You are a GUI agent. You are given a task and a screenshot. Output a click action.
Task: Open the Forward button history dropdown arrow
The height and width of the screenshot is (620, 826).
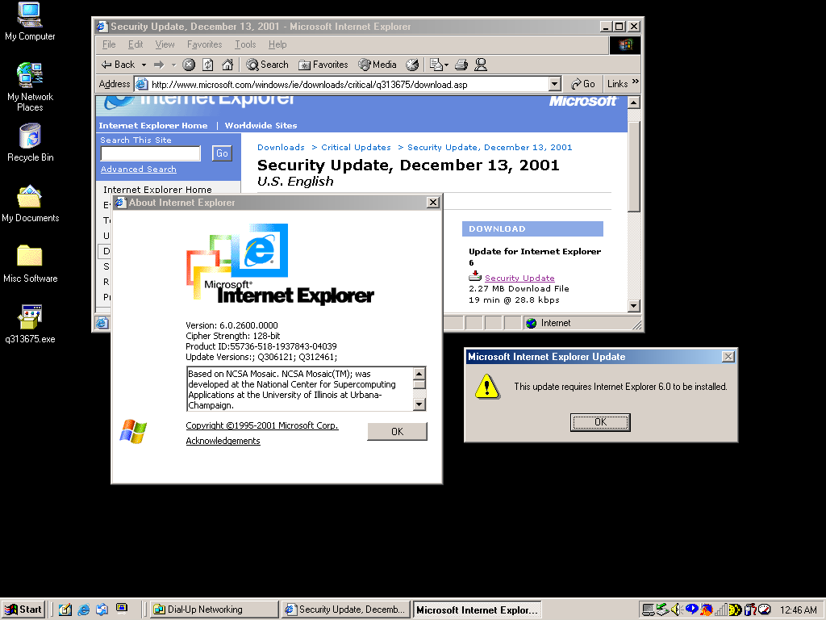173,65
